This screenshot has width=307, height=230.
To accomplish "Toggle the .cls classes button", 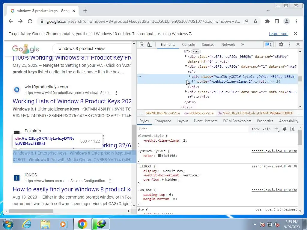I will pos(267,129).
